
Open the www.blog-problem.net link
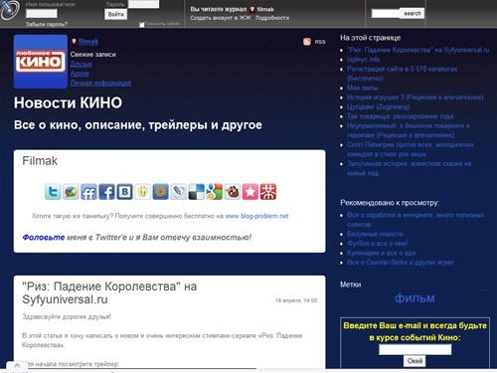tap(256, 216)
